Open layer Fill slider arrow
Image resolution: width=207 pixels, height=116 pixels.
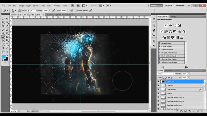[188, 78]
